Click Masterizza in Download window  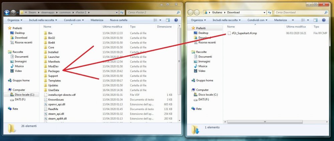pyautogui.click(x=281, y=20)
